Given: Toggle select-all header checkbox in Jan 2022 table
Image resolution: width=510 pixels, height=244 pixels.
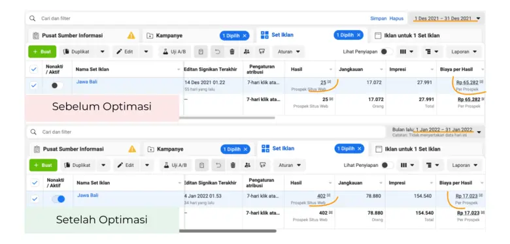Looking at the screenshot, I should tap(35, 183).
